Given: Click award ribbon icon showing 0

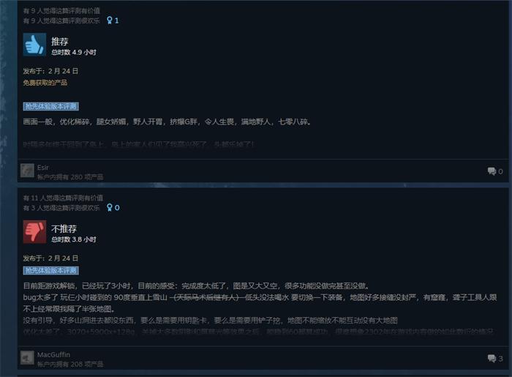Looking at the screenshot, I should 113,208.
